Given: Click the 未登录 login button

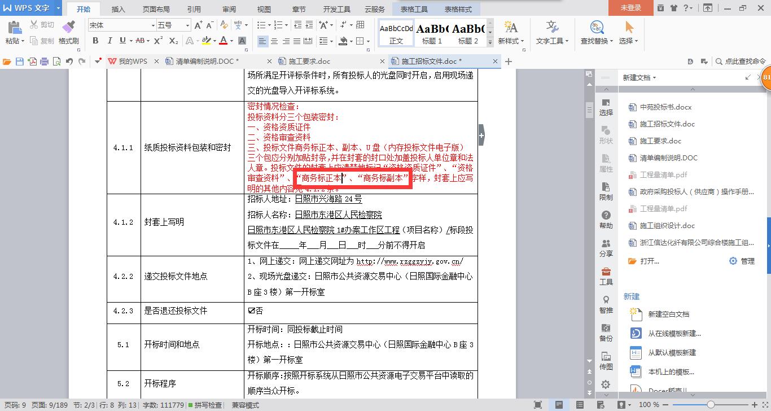Looking at the screenshot, I should click(631, 8).
